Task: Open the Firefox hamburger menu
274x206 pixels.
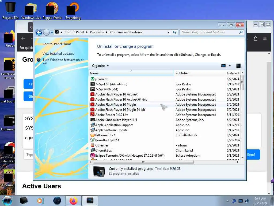Action: click(265, 38)
